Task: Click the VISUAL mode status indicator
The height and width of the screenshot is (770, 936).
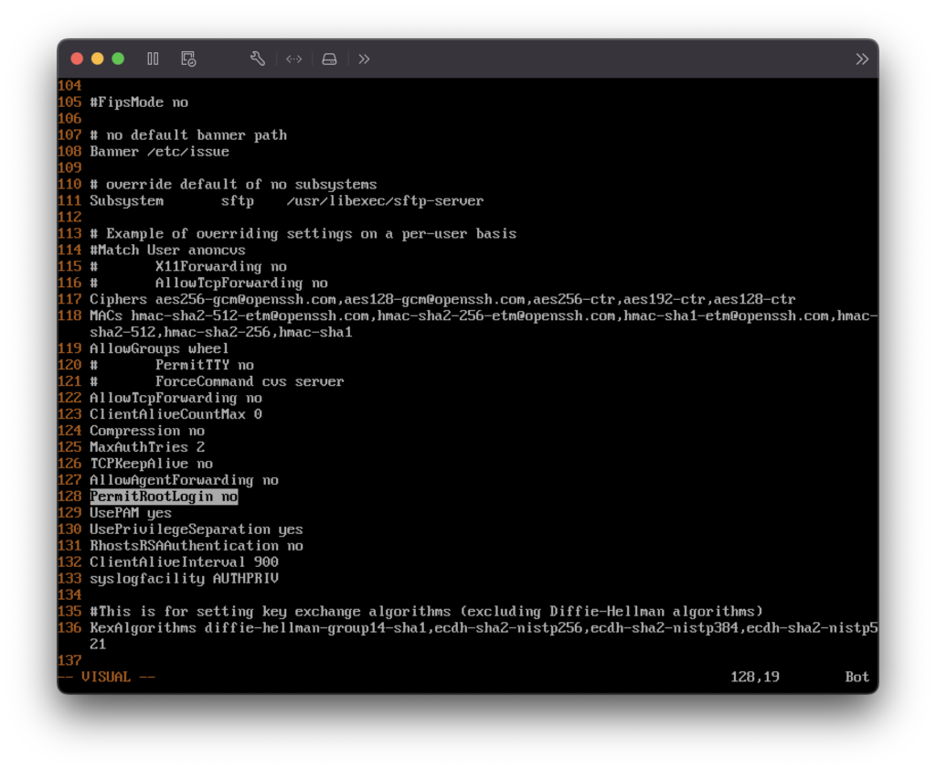Action: click(106, 677)
